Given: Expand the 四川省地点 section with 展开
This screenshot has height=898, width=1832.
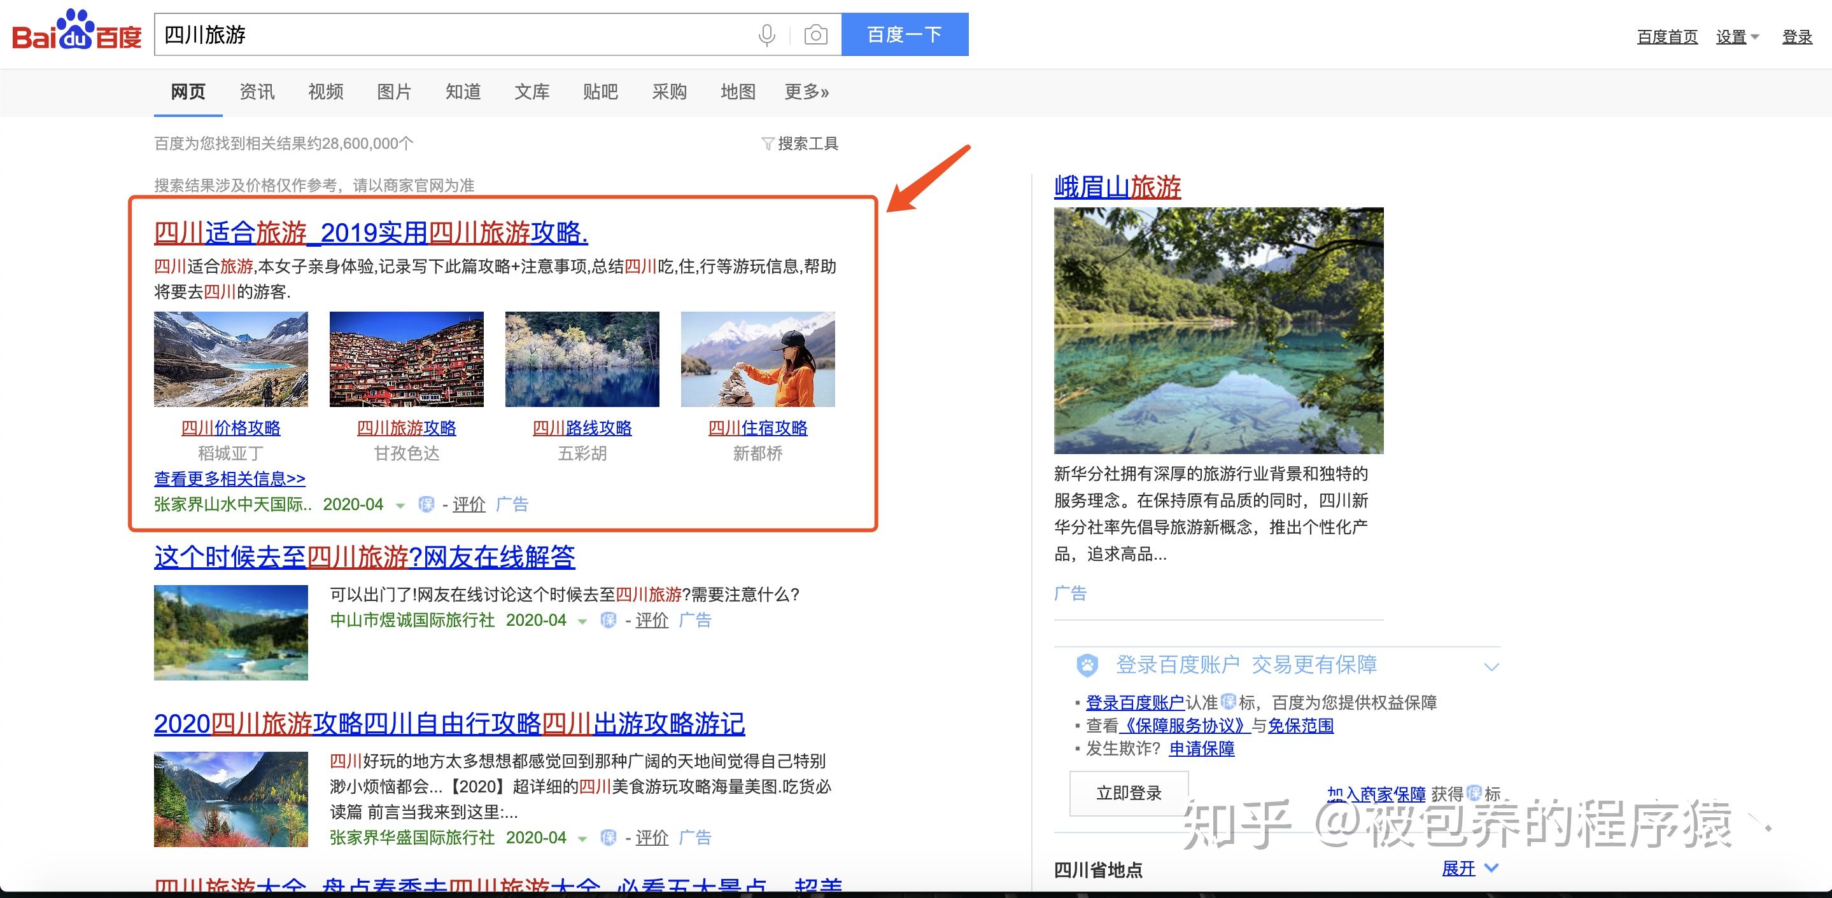Looking at the screenshot, I should (x=1469, y=868).
